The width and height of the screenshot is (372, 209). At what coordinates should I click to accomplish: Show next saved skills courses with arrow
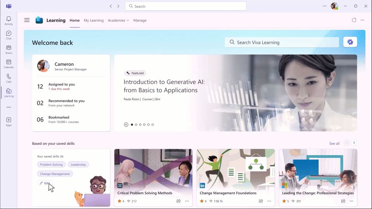tap(354, 143)
